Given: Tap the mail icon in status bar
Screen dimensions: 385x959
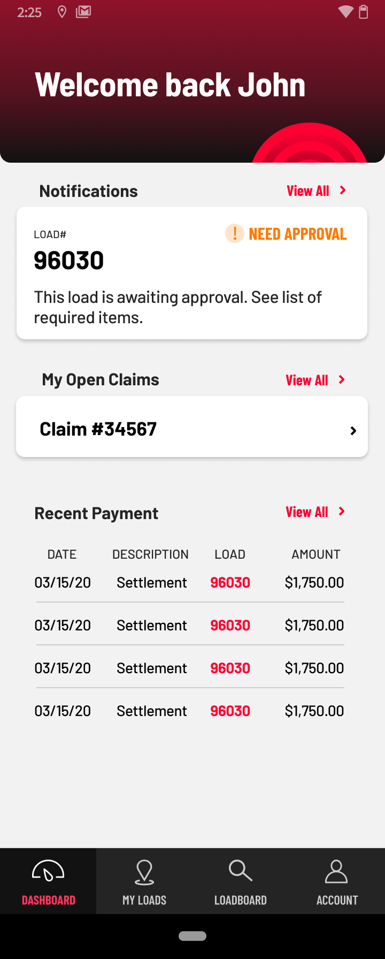Looking at the screenshot, I should tap(83, 12).
